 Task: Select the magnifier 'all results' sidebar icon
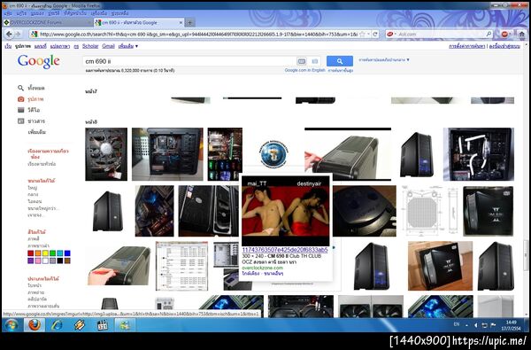pyautogui.click(x=20, y=88)
